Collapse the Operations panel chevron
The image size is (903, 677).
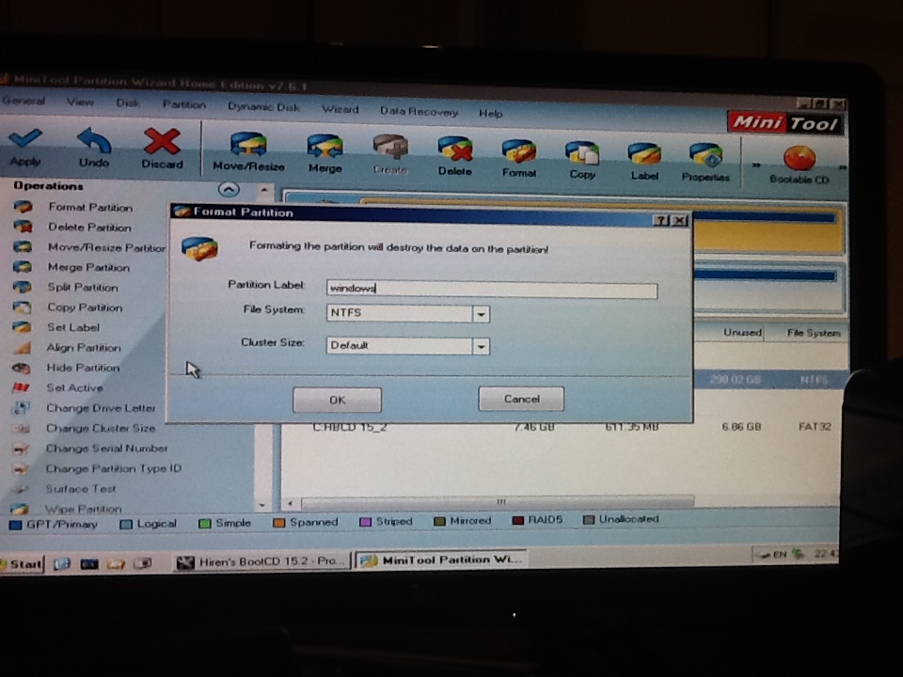pos(229,189)
